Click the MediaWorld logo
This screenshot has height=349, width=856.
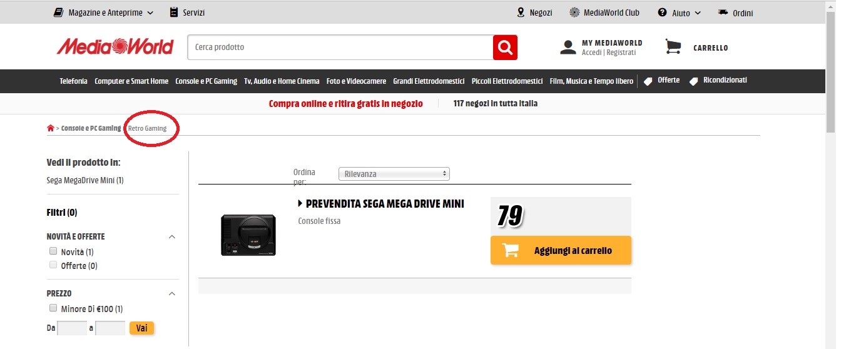(115, 47)
